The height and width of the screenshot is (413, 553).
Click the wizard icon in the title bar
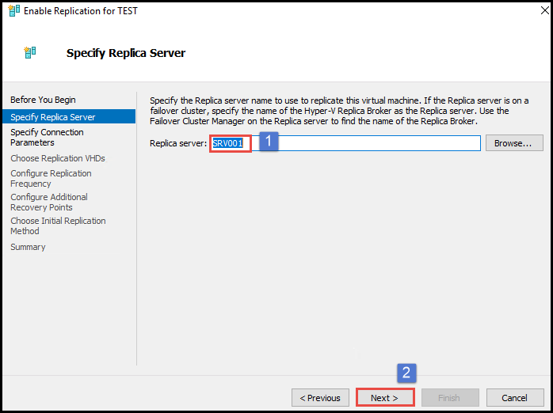[x=13, y=12]
